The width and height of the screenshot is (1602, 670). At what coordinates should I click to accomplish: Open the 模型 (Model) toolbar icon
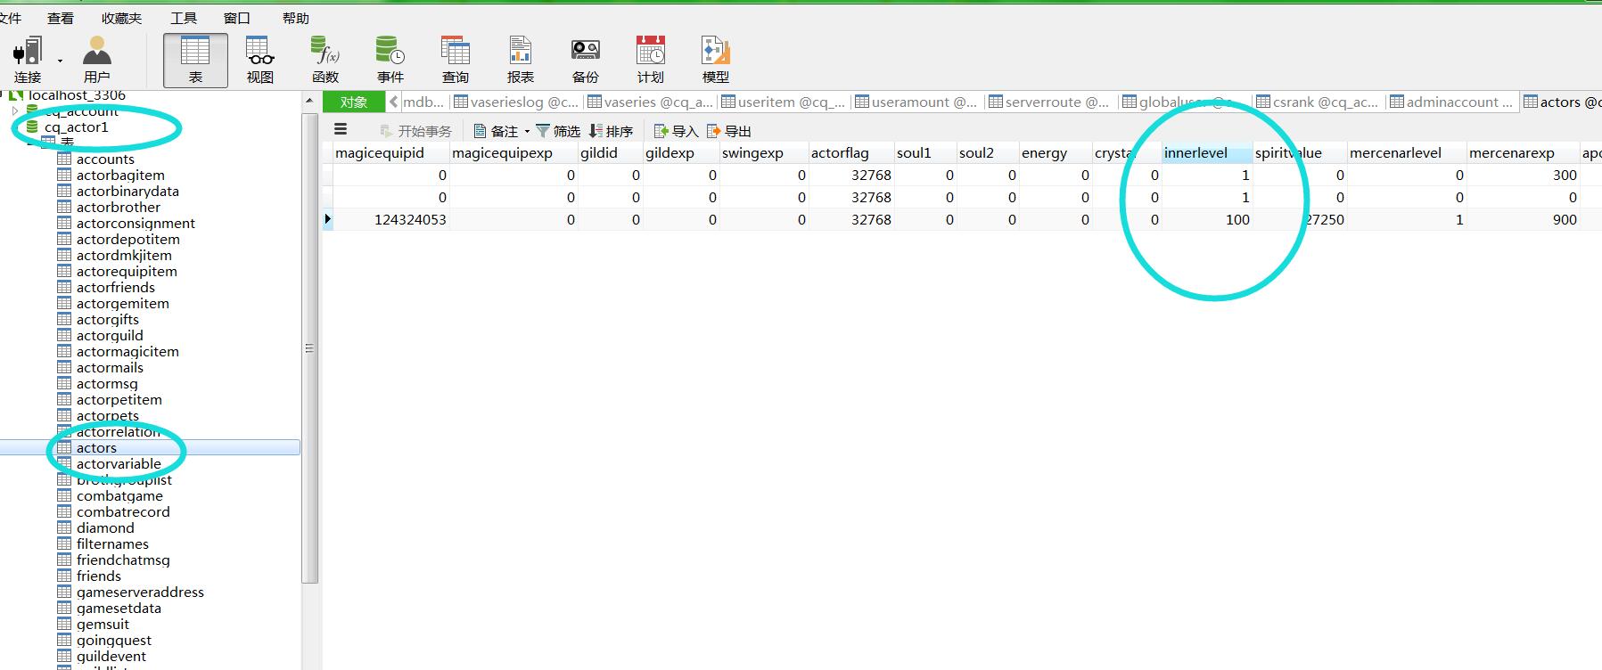(x=715, y=59)
